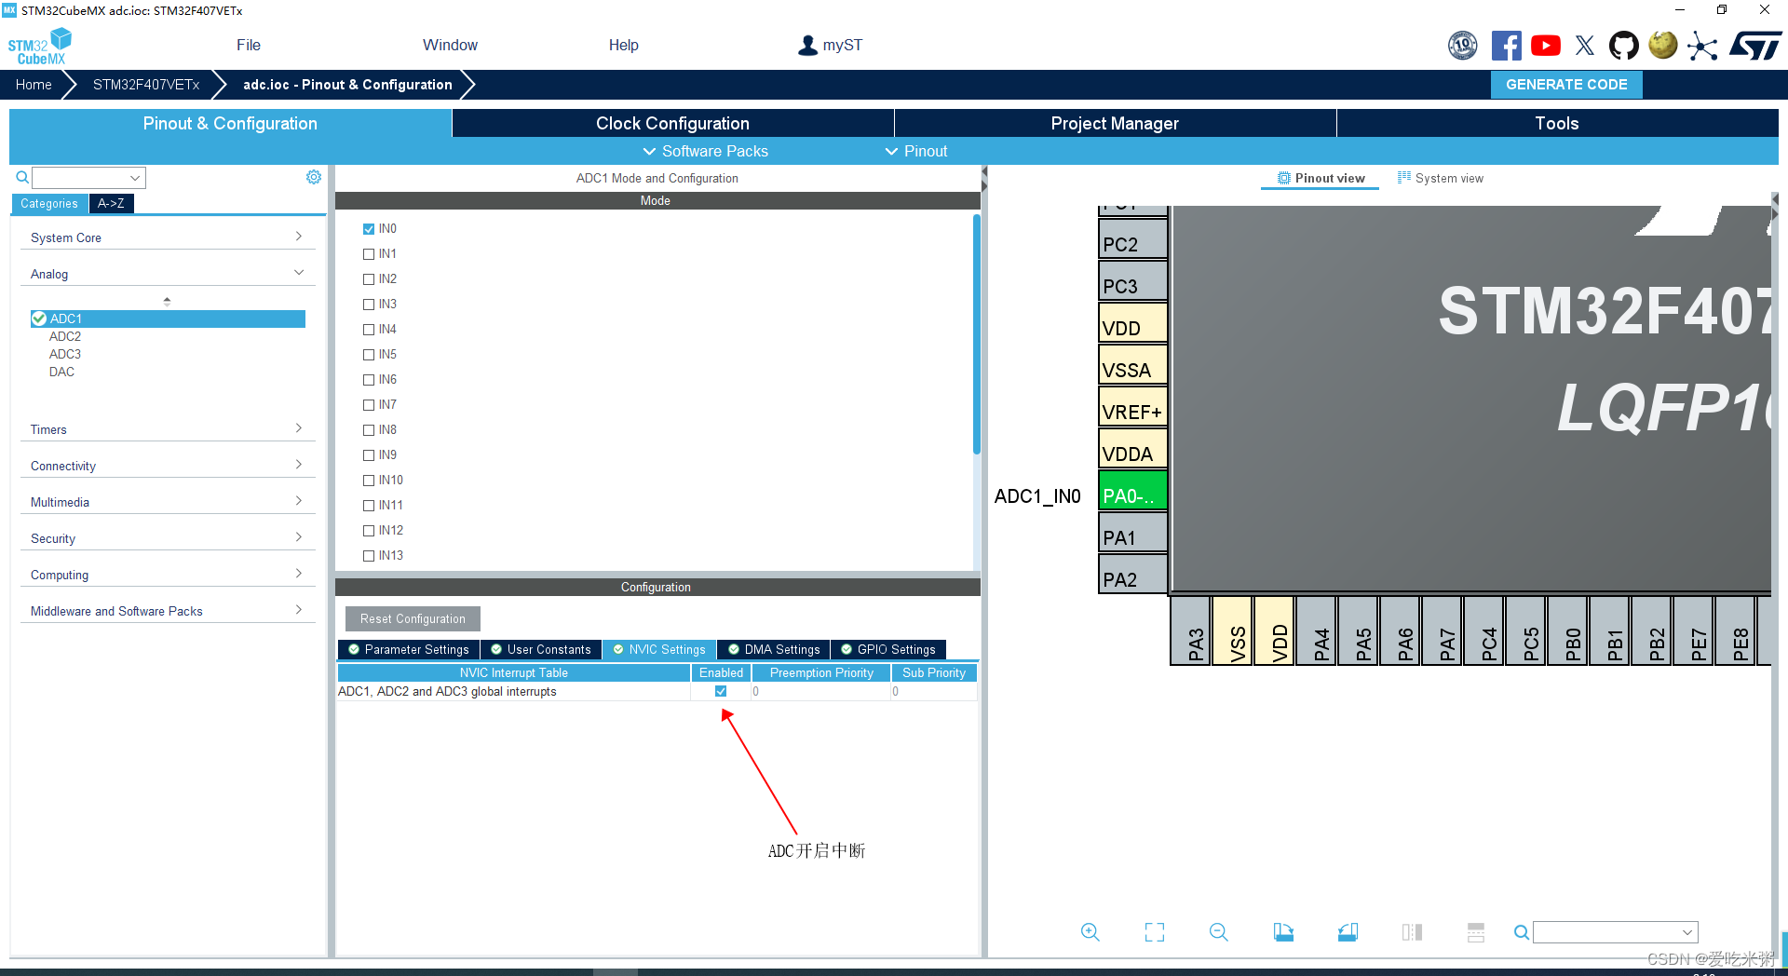Zoom in on the pinout view
This screenshot has width=1788, height=976.
coord(1090,932)
